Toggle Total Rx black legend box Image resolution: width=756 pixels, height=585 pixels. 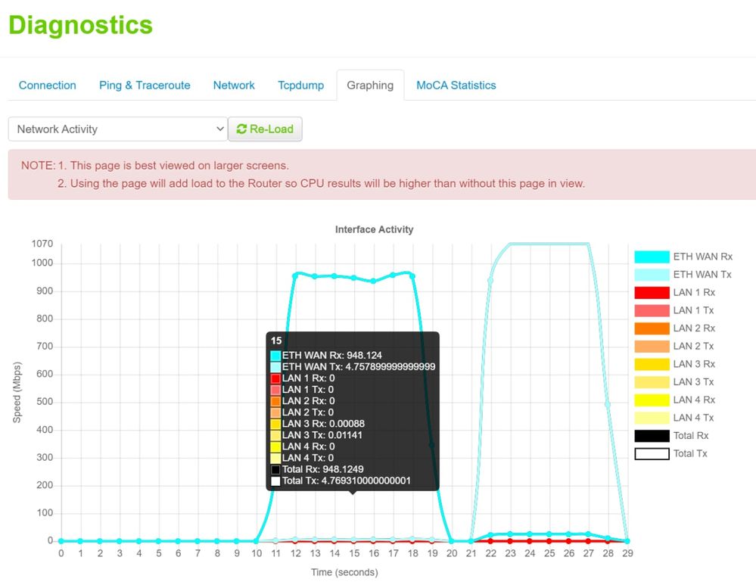(652, 436)
